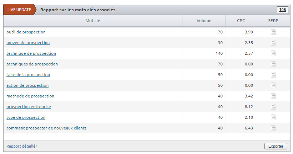The image size is (293, 154).
Task: Sort by CPC column header
Action: click(241, 21)
